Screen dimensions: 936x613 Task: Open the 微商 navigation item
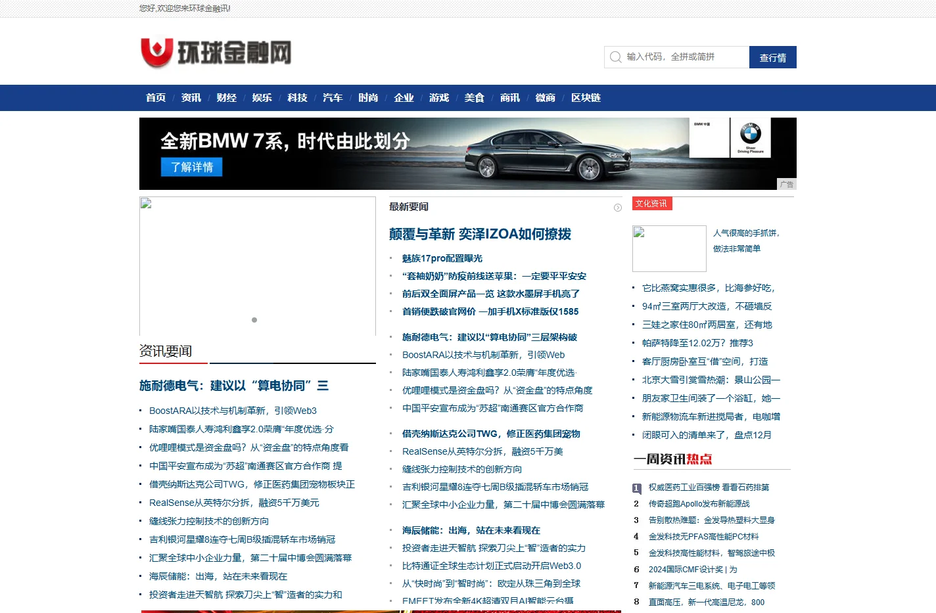[546, 98]
